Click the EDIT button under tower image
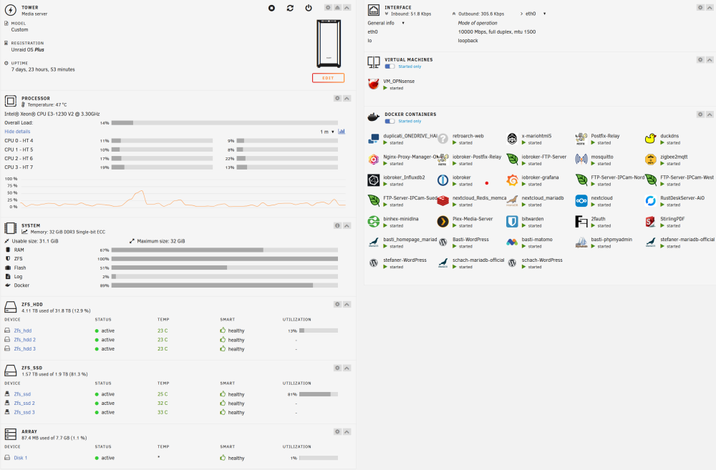This screenshot has height=470, width=716. tap(329, 78)
